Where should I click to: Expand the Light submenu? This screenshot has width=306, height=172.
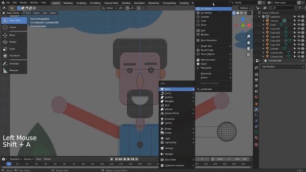click(177, 139)
